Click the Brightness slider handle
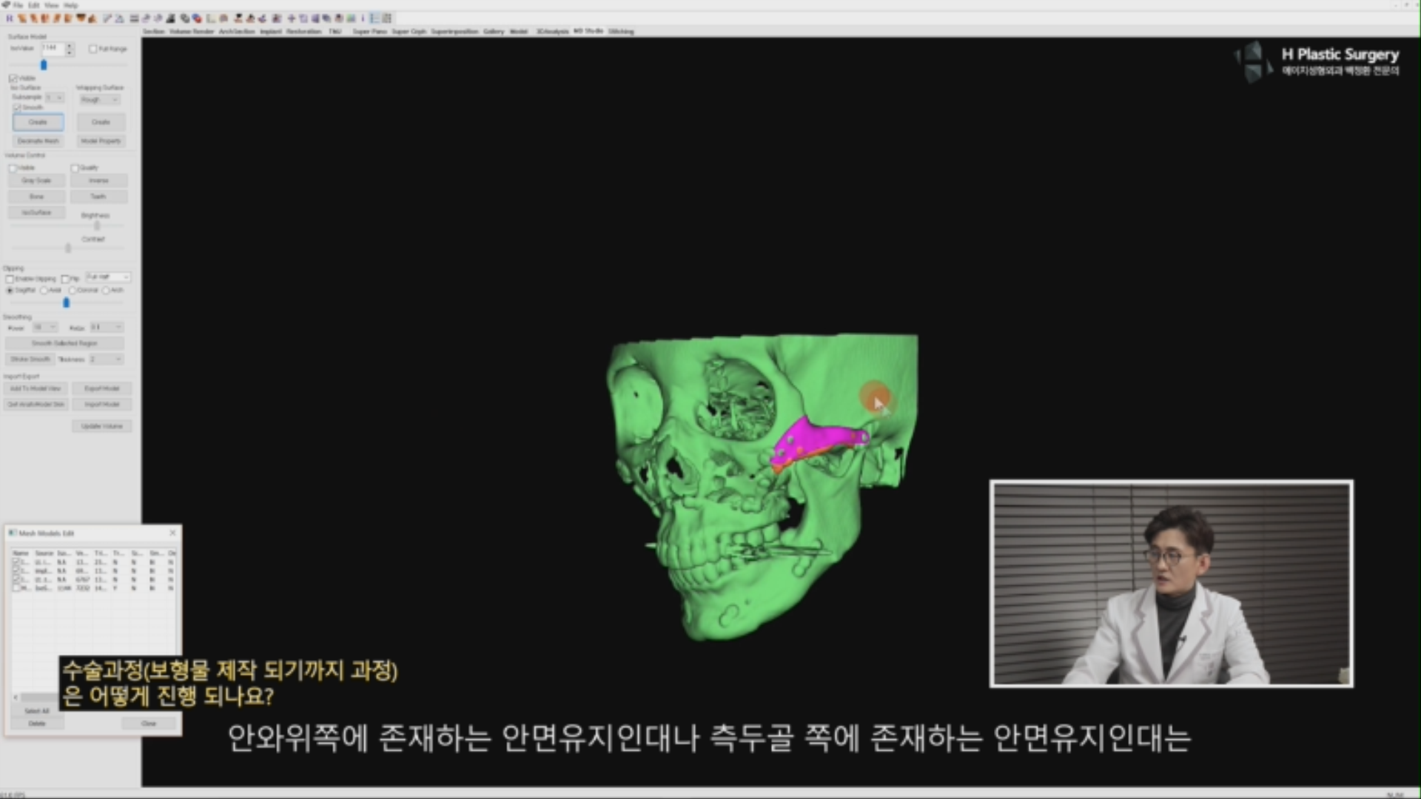The width and height of the screenshot is (1421, 799). pyautogui.click(x=96, y=226)
